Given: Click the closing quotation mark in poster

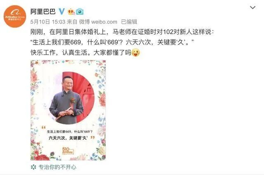Looking at the screenshot, I should [x=92, y=138].
